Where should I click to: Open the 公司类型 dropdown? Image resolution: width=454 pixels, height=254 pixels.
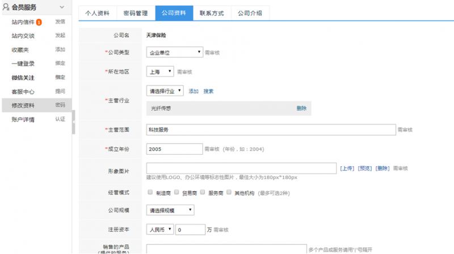pos(174,52)
